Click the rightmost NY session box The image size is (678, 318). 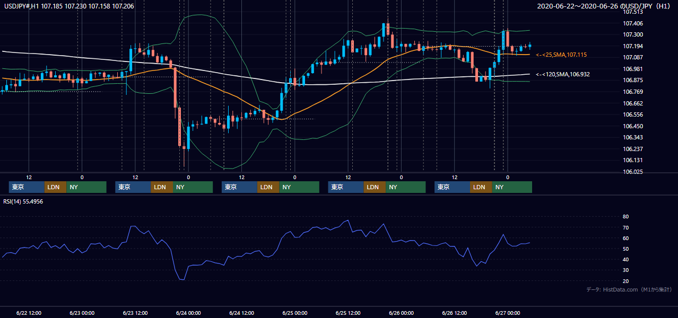512,187
